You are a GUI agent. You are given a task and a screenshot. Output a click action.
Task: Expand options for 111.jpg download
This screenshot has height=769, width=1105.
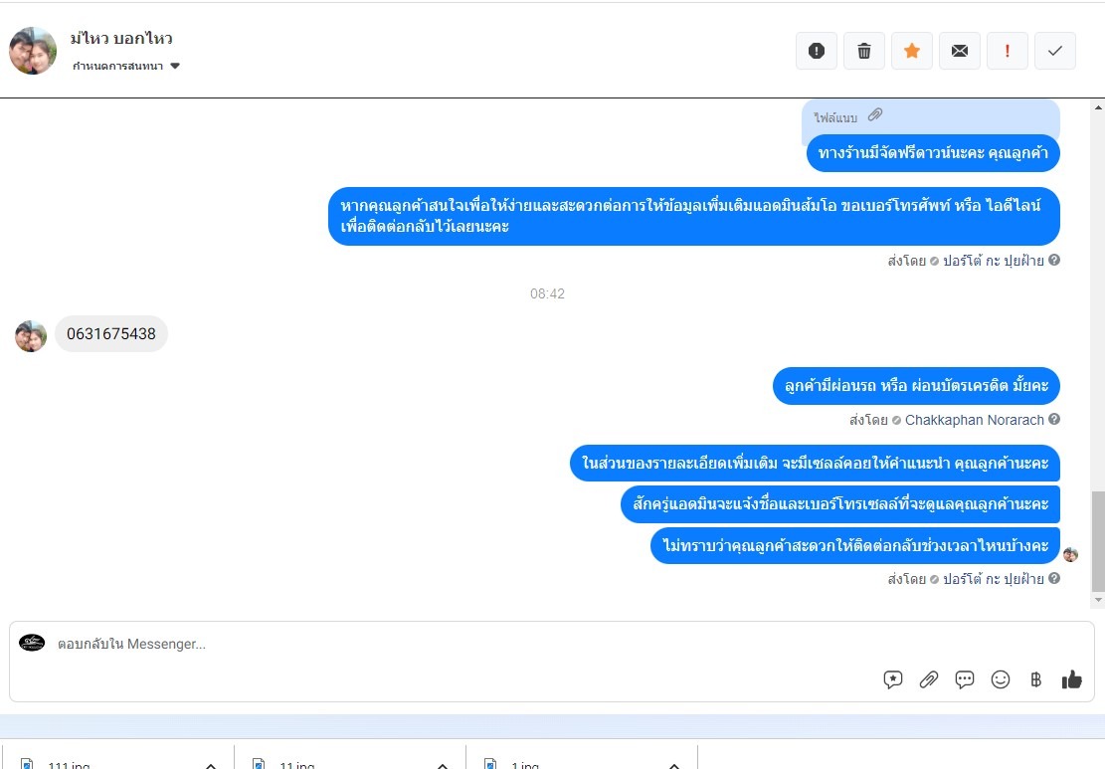pyautogui.click(x=211, y=765)
